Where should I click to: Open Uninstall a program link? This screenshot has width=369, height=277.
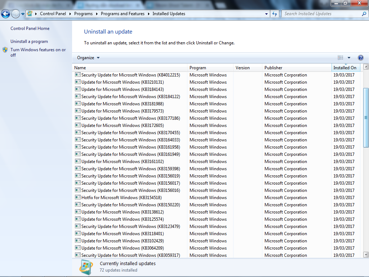click(x=29, y=41)
